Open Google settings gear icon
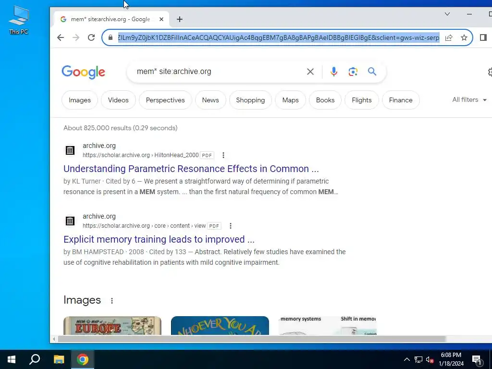Screen dimensions: 492x369 tap(490, 72)
